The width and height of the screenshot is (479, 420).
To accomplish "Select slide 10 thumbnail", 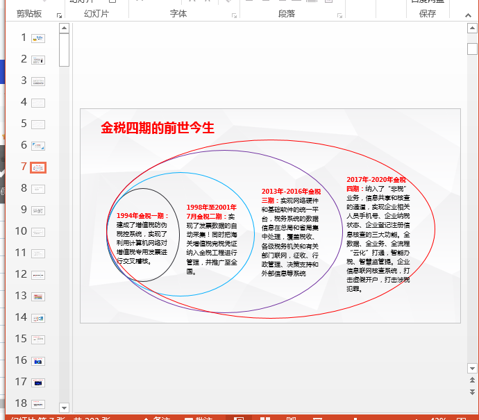I will [x=38, y=232].
